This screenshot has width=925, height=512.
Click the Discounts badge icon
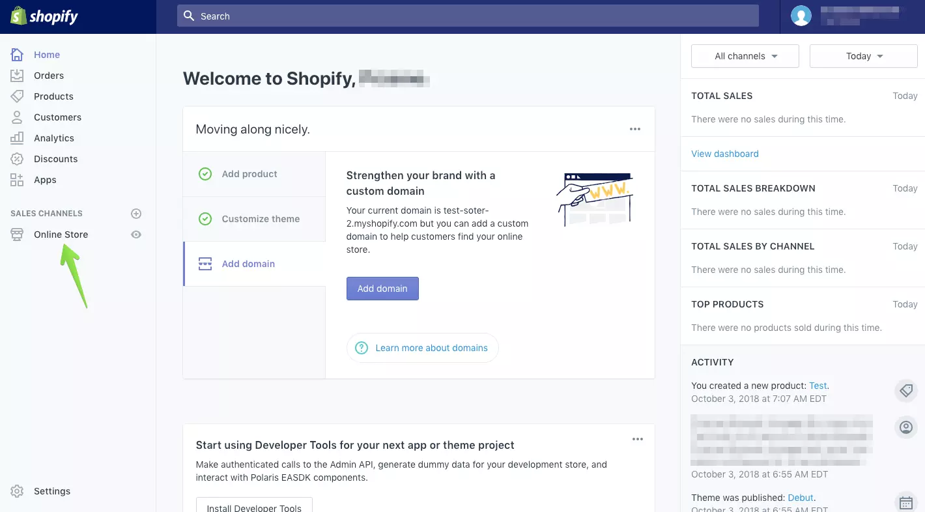point(17,159)
